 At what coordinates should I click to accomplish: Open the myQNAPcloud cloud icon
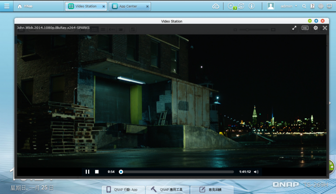click(x=216, y=6)
